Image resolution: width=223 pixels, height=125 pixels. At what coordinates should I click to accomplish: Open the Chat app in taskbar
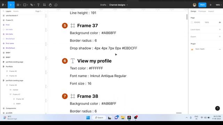pyautogui.click(x=116, y=117)
